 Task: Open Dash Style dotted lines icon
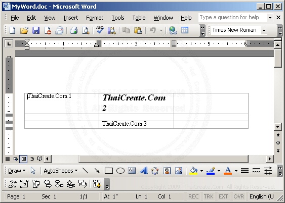point(256,171)
